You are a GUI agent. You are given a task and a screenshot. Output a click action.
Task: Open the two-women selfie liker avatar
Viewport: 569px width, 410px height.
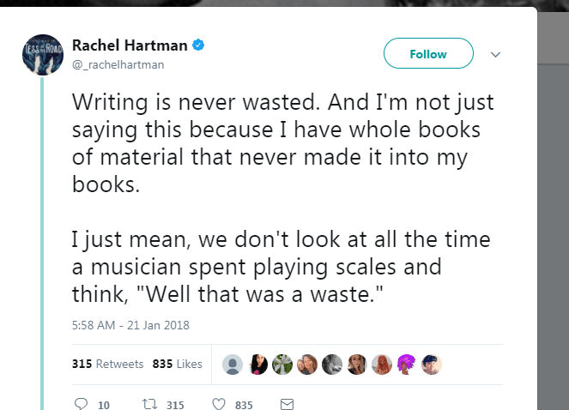pos(308,365)
